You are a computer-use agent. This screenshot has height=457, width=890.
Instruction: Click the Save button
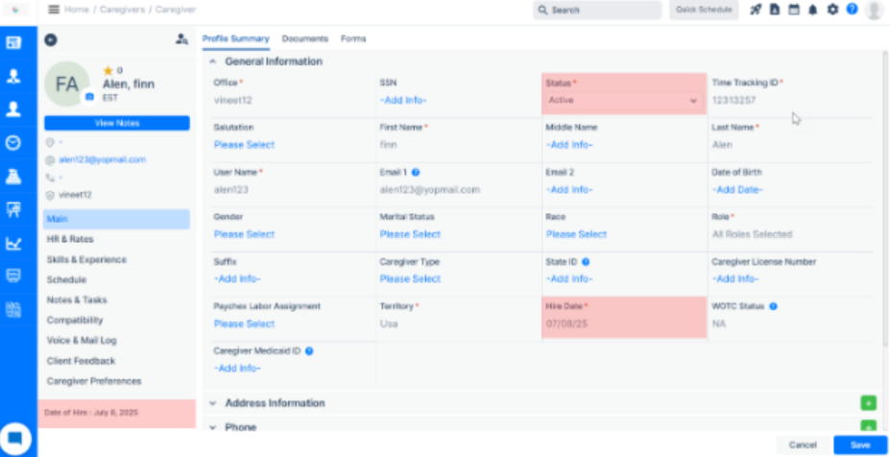(x=859, y=445)
